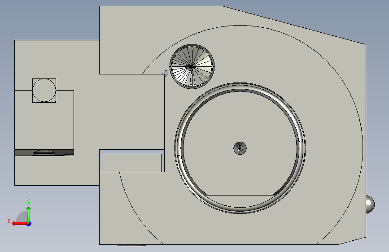Viewport: 389px width, 252px height.
Task: Click the red X axis arrow of the triad
Action: tap(20, 224)
